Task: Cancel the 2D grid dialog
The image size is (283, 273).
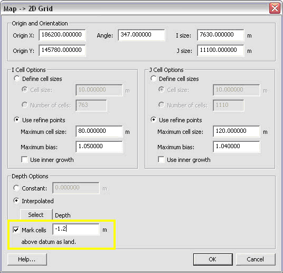Action: pos(256,259)
